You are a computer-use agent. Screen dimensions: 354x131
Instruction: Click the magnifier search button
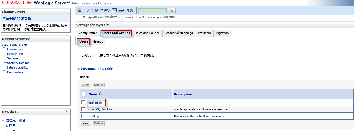click(x=171, y=11)
